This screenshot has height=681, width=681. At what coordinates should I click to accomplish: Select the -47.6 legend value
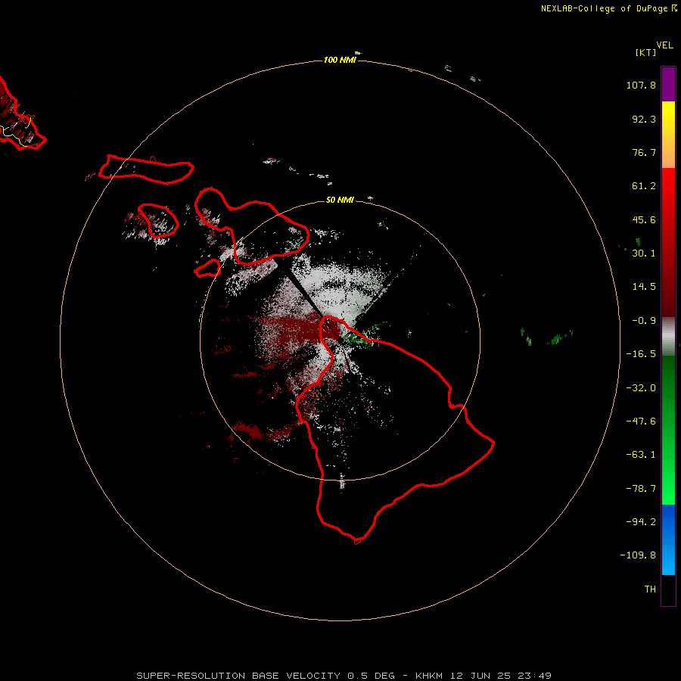[x=641, y=421]
